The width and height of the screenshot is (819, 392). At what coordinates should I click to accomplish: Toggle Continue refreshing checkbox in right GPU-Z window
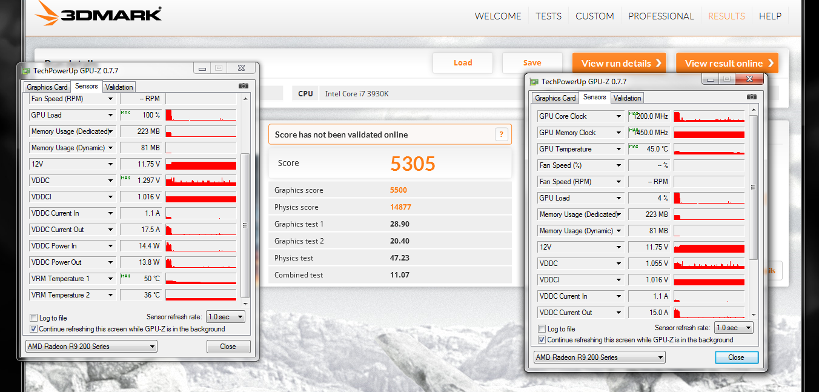click(542, 340)
